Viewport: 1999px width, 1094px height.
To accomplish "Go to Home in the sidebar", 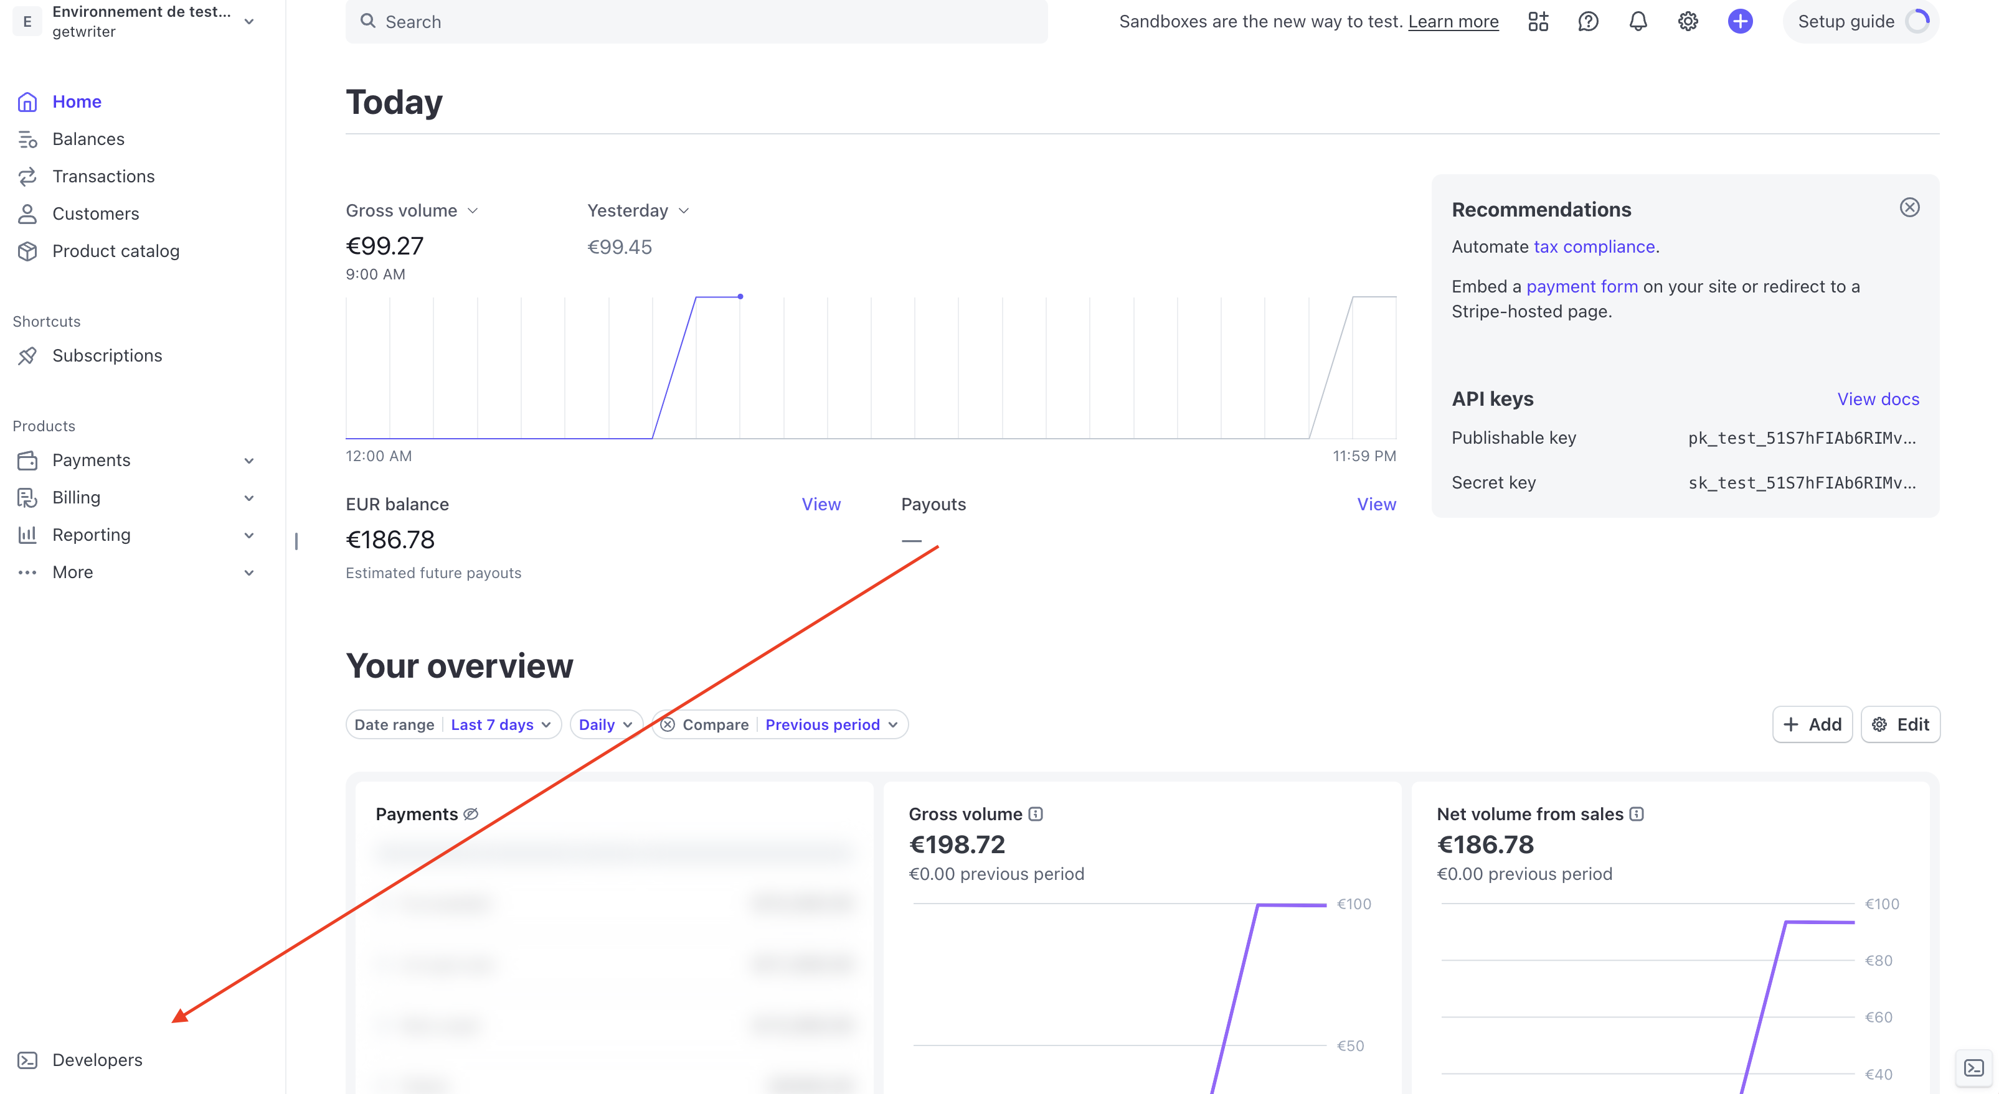I will (x=77, y=101).
